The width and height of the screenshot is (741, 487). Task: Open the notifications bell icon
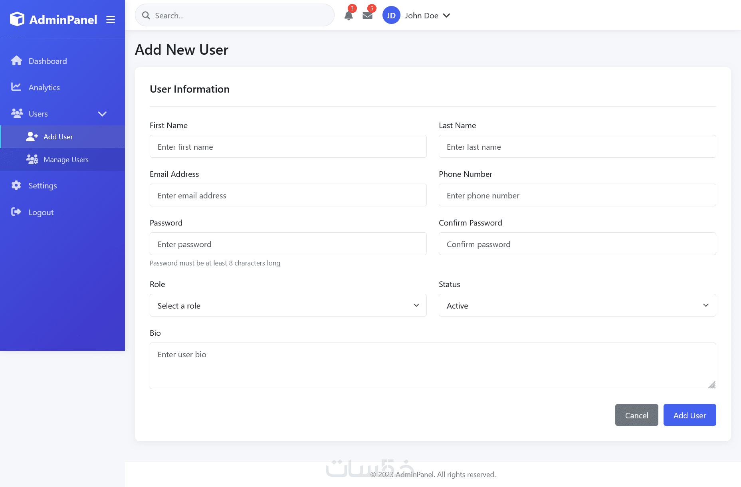(x=349, y=16)
